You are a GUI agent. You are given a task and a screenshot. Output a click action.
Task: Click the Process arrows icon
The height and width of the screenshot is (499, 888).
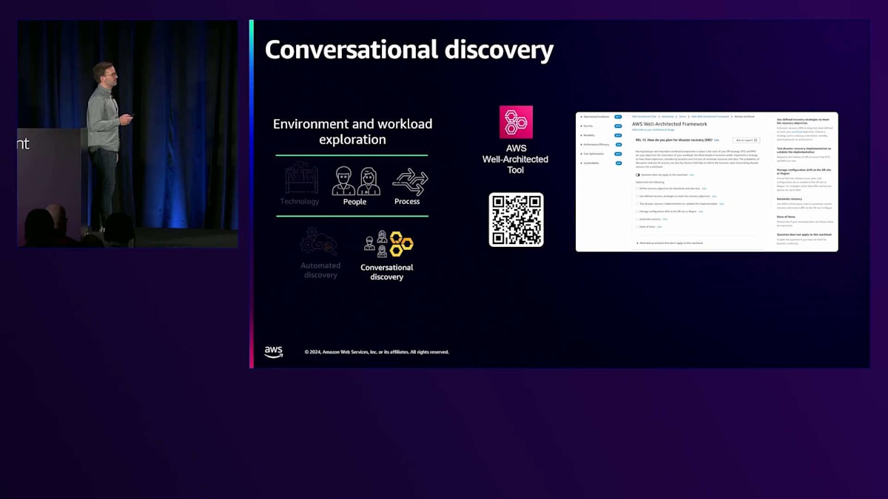coord(410,181)
